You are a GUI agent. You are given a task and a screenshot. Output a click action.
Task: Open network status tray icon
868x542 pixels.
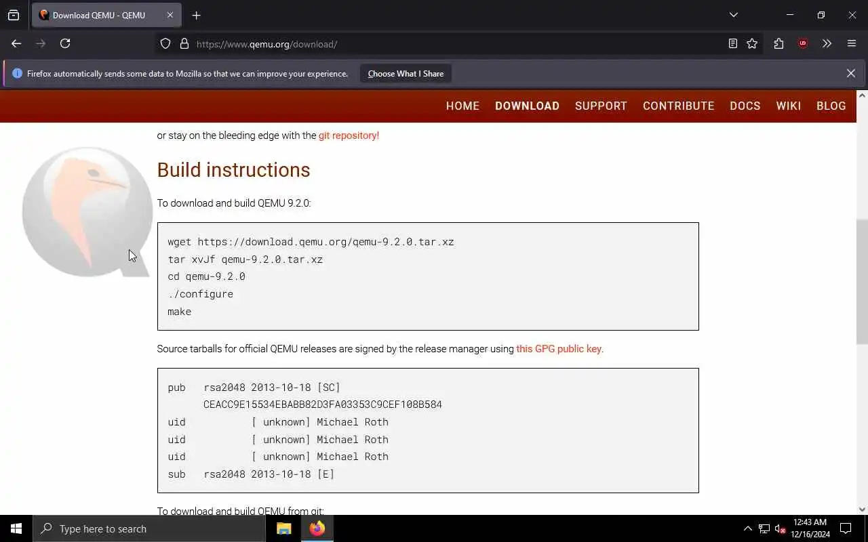[x=764, y=528]
